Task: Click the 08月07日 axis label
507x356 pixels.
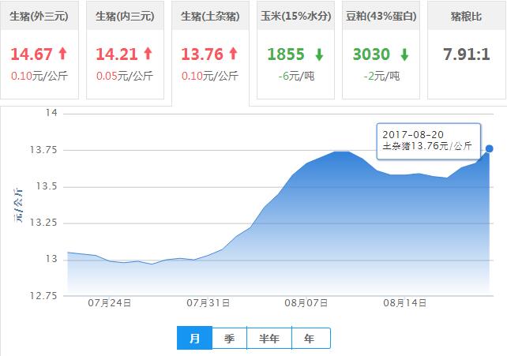Action: tap(306, 303)
